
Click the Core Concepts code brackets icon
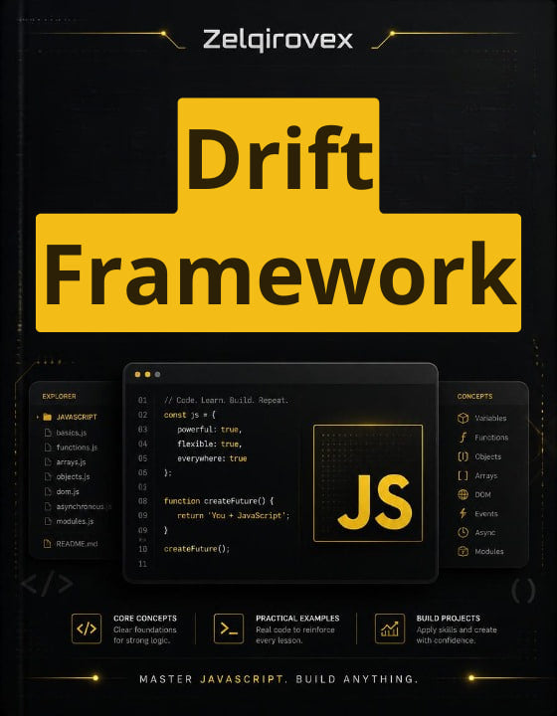(x=87, y=628)
